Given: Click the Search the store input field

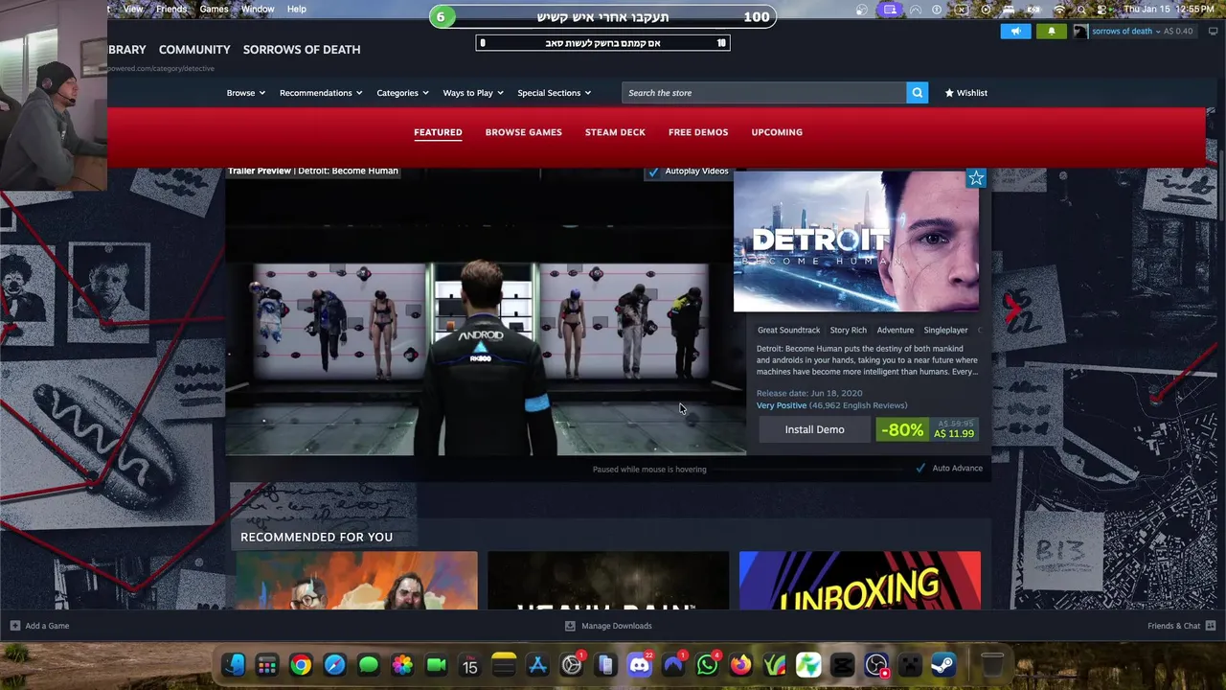Looking at the screenshot, I should point(763,93).
